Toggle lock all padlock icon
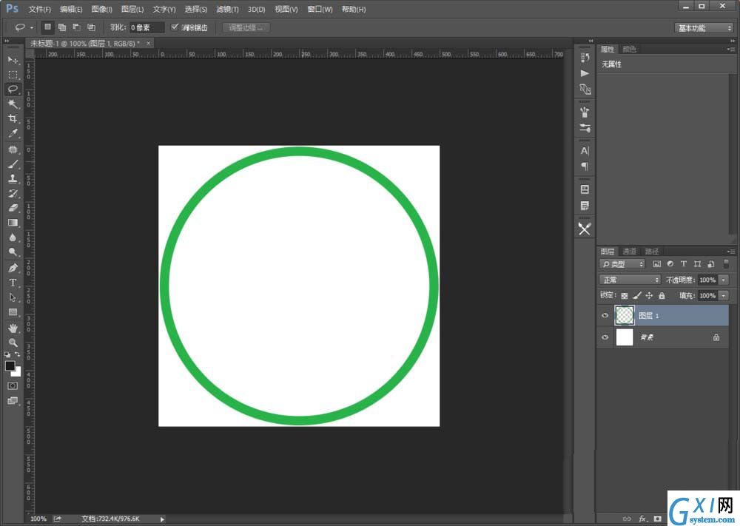740x526 pixels. tap(662, 296)
